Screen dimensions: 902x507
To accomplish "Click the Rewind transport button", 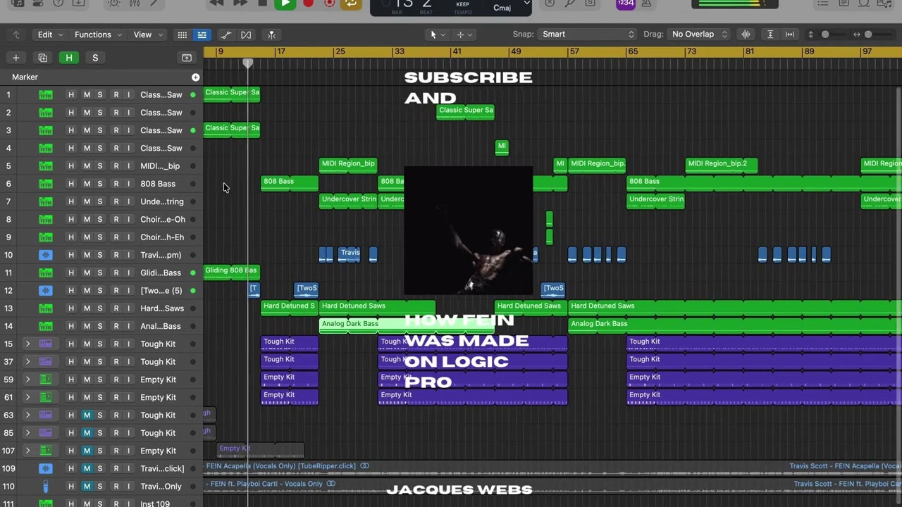I will [x=217, y=4].
